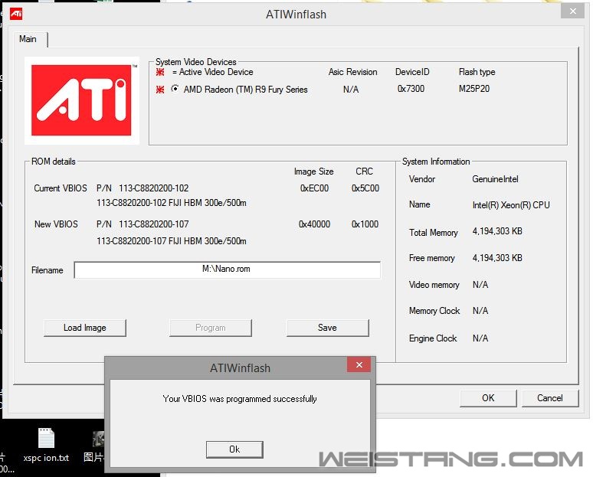The image size is (593, 477).
Task: Click the ATI icon in the title bar
Action: pyautogui.click(x=16, y=15)
